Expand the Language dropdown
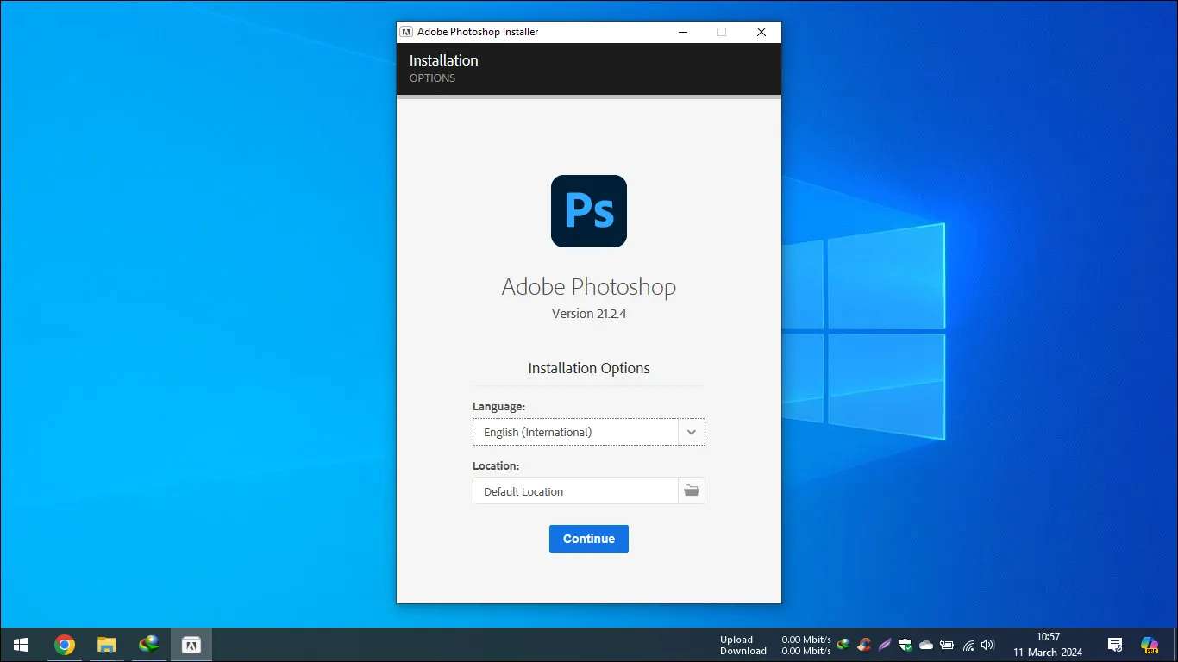Image resolution: width=1178 pixels, height=662 pixels. point(691,432)
